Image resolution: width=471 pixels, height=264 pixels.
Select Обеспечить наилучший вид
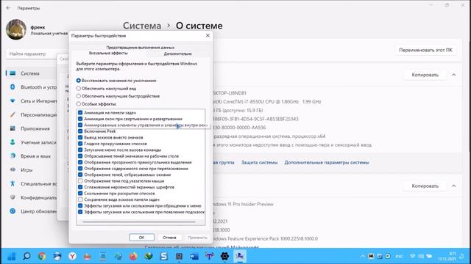pos(79,88)
